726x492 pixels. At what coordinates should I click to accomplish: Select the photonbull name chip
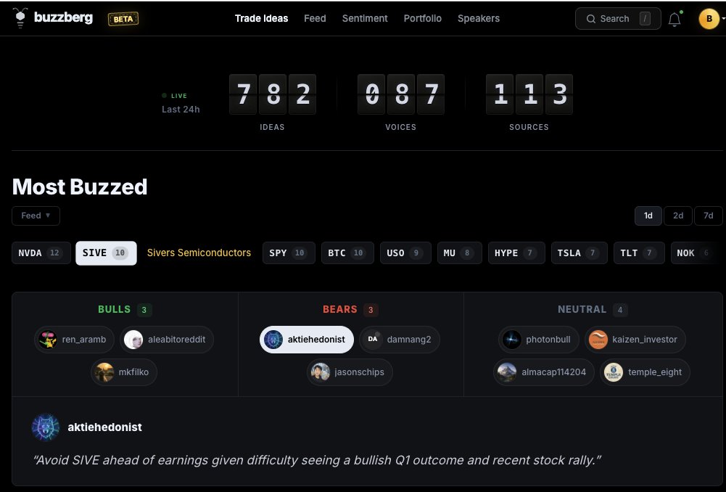[x=539, y=340]
